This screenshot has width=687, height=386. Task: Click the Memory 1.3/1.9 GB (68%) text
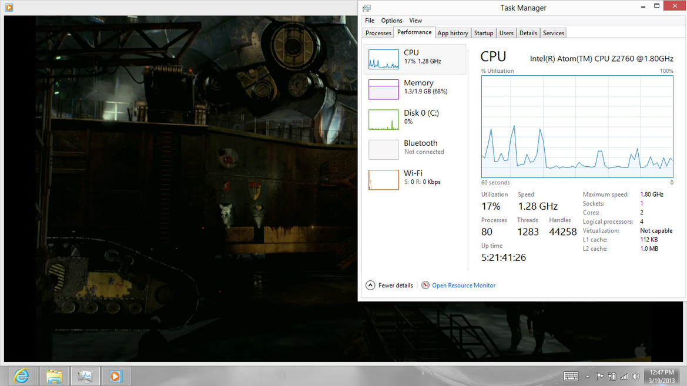coord(425,91)
